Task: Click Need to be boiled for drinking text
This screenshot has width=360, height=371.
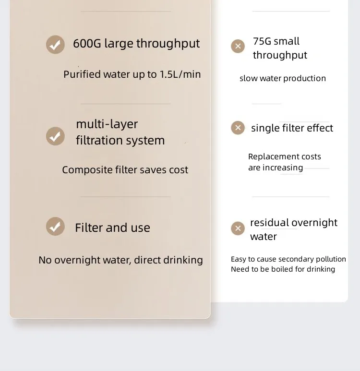Action: point(283,269)
